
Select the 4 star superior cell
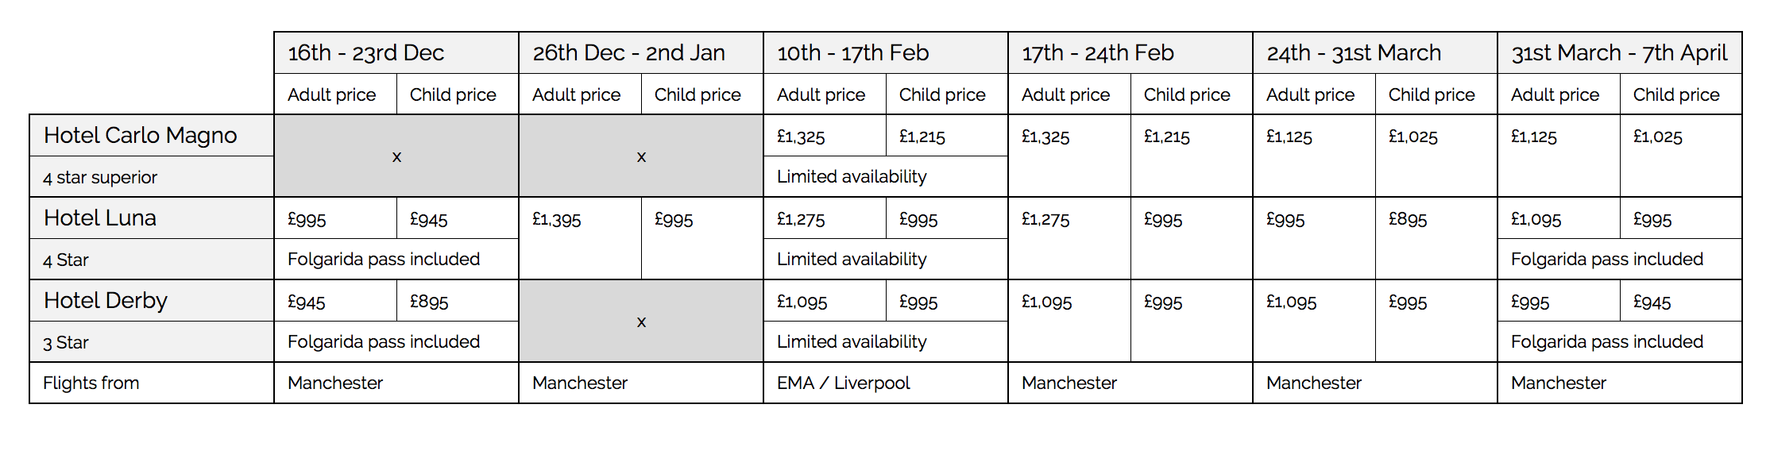[152, 177]
